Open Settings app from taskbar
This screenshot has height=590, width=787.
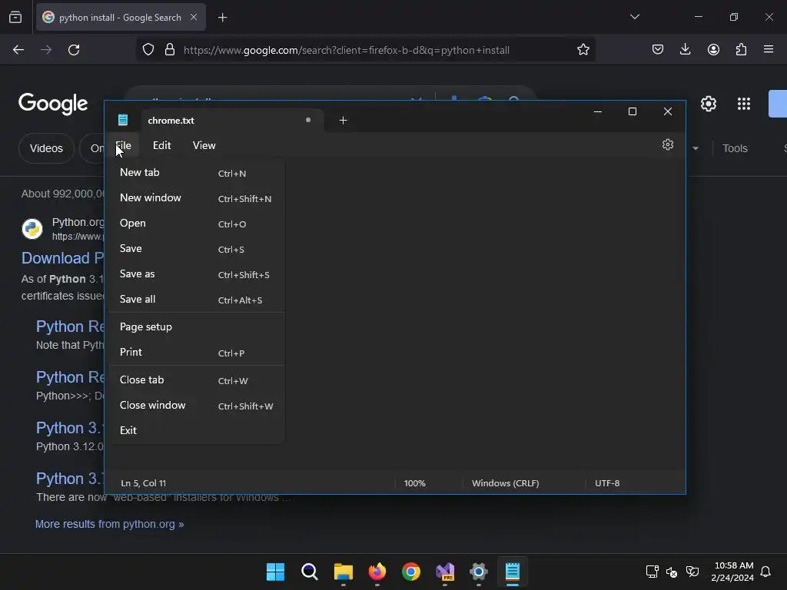point(479,572)
